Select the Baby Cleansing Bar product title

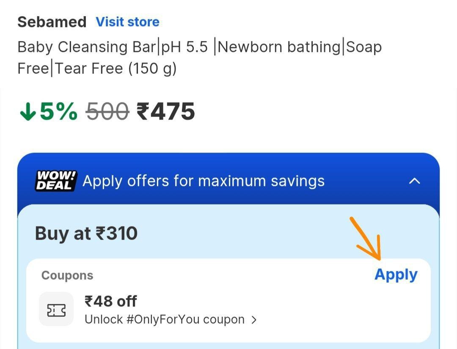click(199, 57)
